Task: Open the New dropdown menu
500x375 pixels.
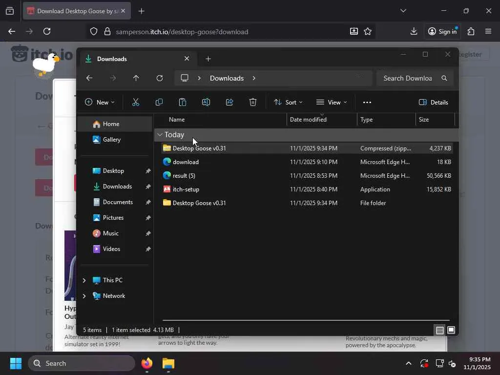Action: click(x=100, y=103)
